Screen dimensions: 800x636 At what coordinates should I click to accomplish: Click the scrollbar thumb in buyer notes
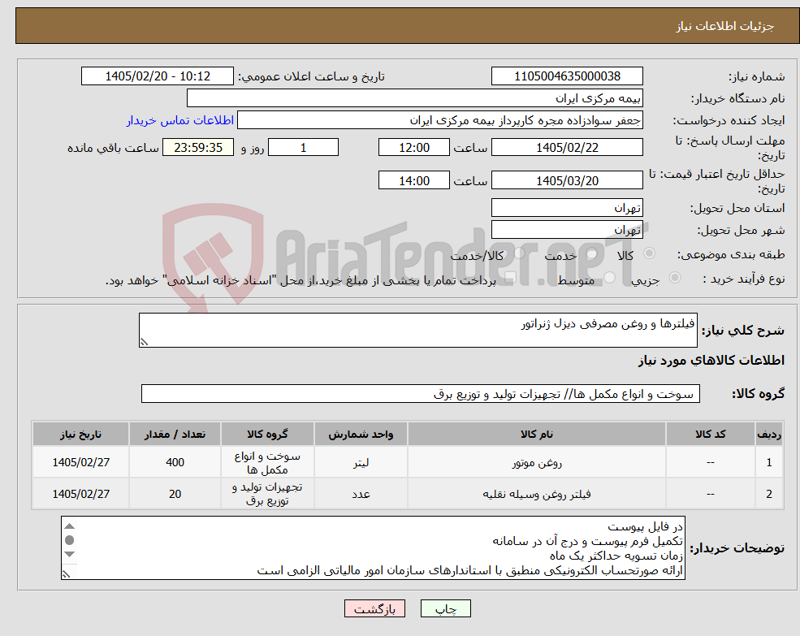(70, 540)
